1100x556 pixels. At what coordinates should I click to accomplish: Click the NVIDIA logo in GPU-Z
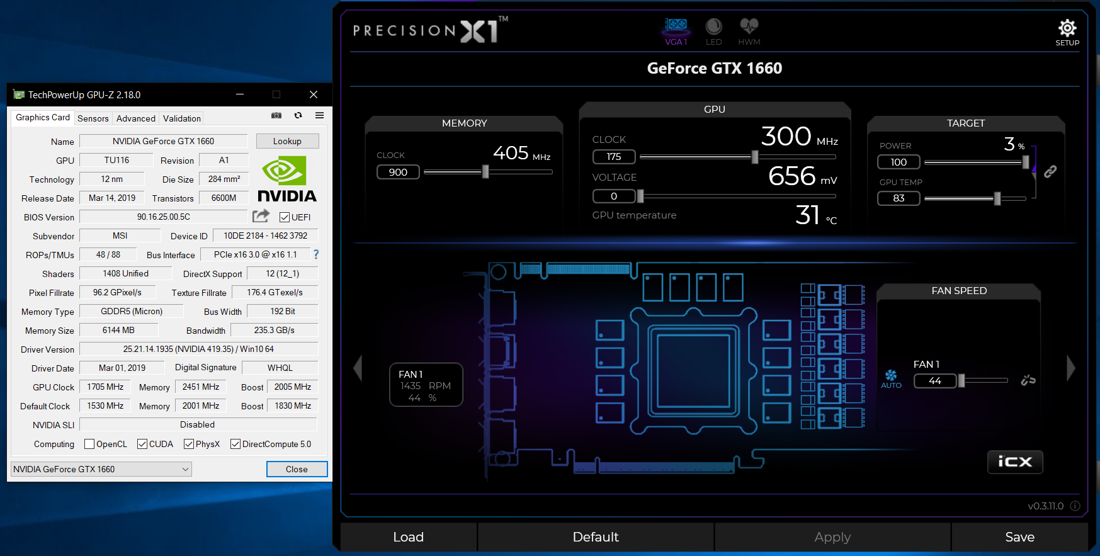pyautogui.click(x=287, y=179)
